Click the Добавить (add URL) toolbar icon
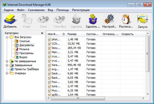The image size is (154, 104). (x=10, y=19)
